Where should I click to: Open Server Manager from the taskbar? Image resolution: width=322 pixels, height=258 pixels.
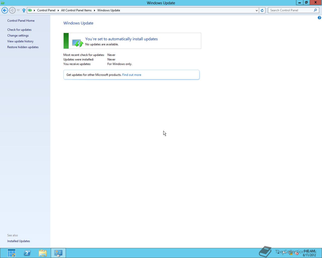click(12, 253)
